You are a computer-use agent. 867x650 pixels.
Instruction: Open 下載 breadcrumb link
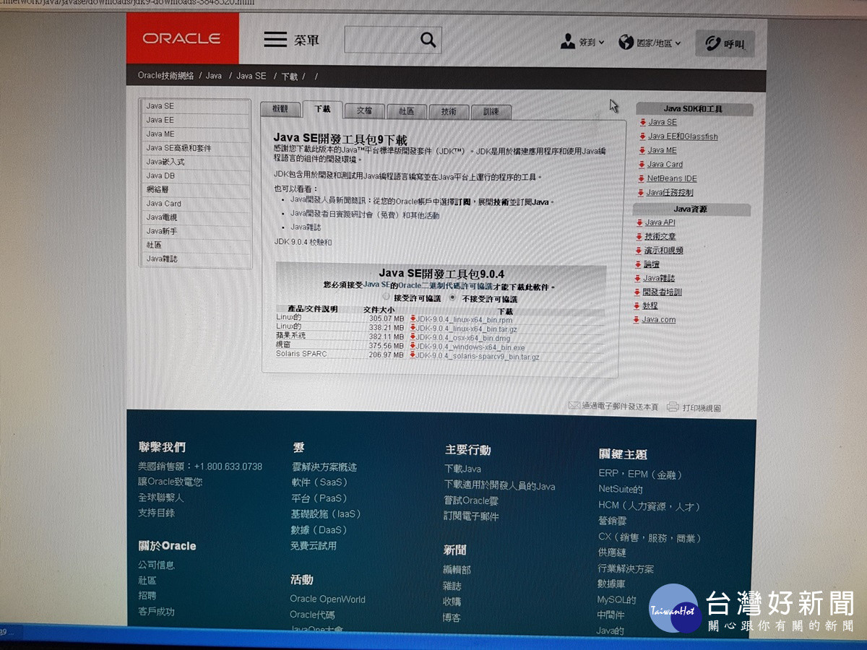(x=289, y=76)
